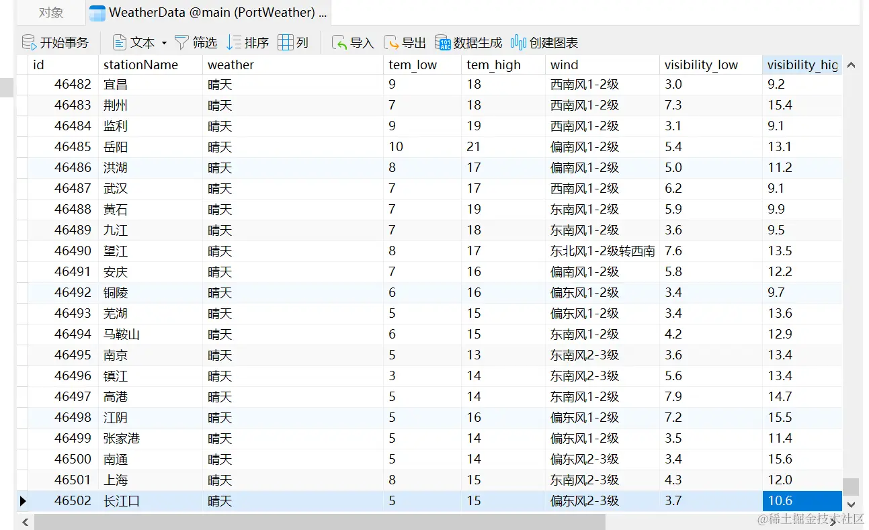The image size is (869, 530).
Task: Select station name cell 宜昌
Action: click(151, 84)
